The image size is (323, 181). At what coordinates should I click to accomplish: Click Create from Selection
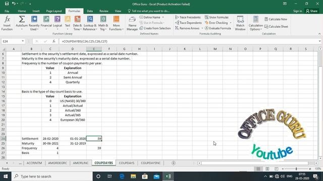(155, 28)
